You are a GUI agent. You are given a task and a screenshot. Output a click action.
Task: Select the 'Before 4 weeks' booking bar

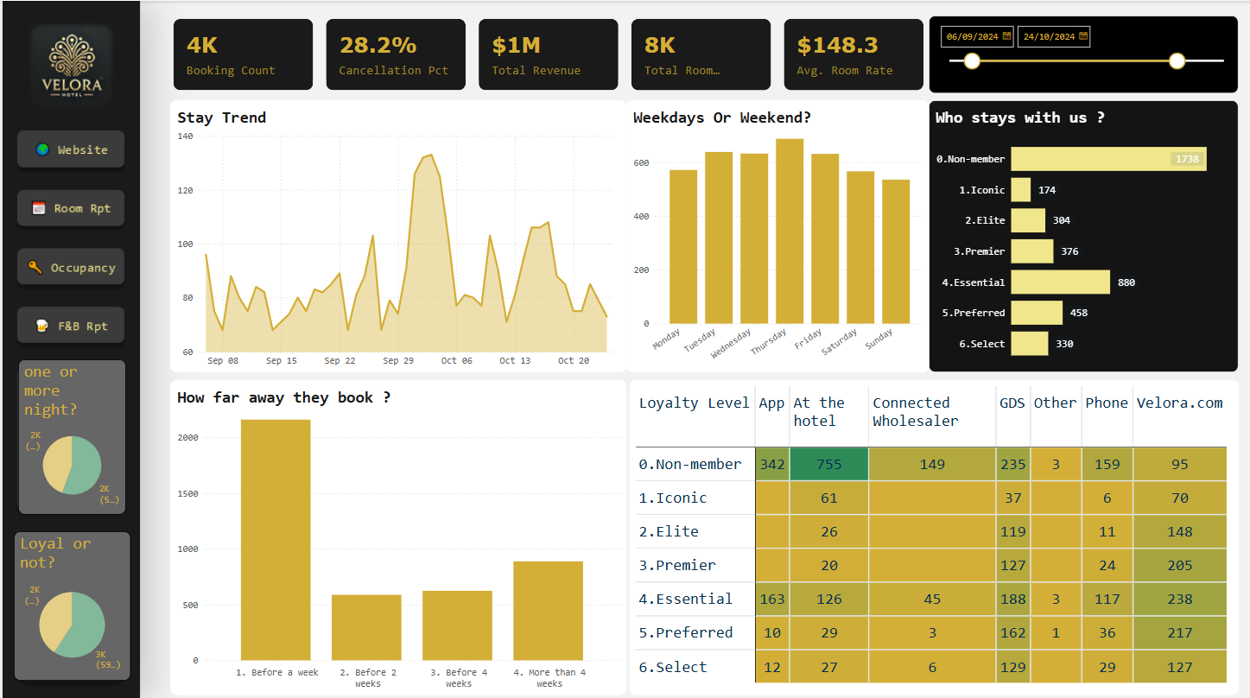tap(457, 625)
